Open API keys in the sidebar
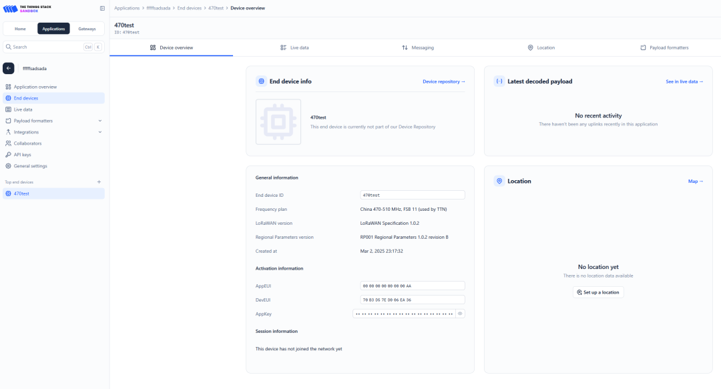The image size is (721, 389). (x=54, y=155)
